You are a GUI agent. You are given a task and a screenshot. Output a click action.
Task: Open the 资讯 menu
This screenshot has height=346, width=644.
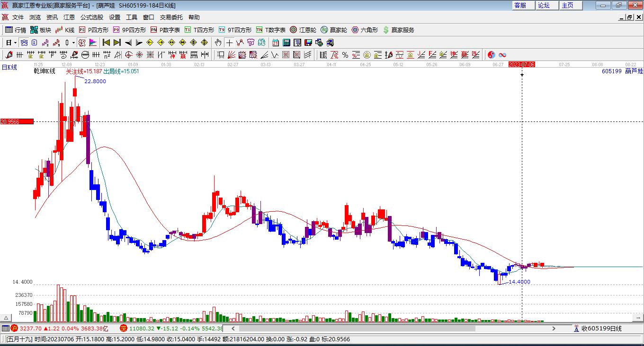[52, 17]
